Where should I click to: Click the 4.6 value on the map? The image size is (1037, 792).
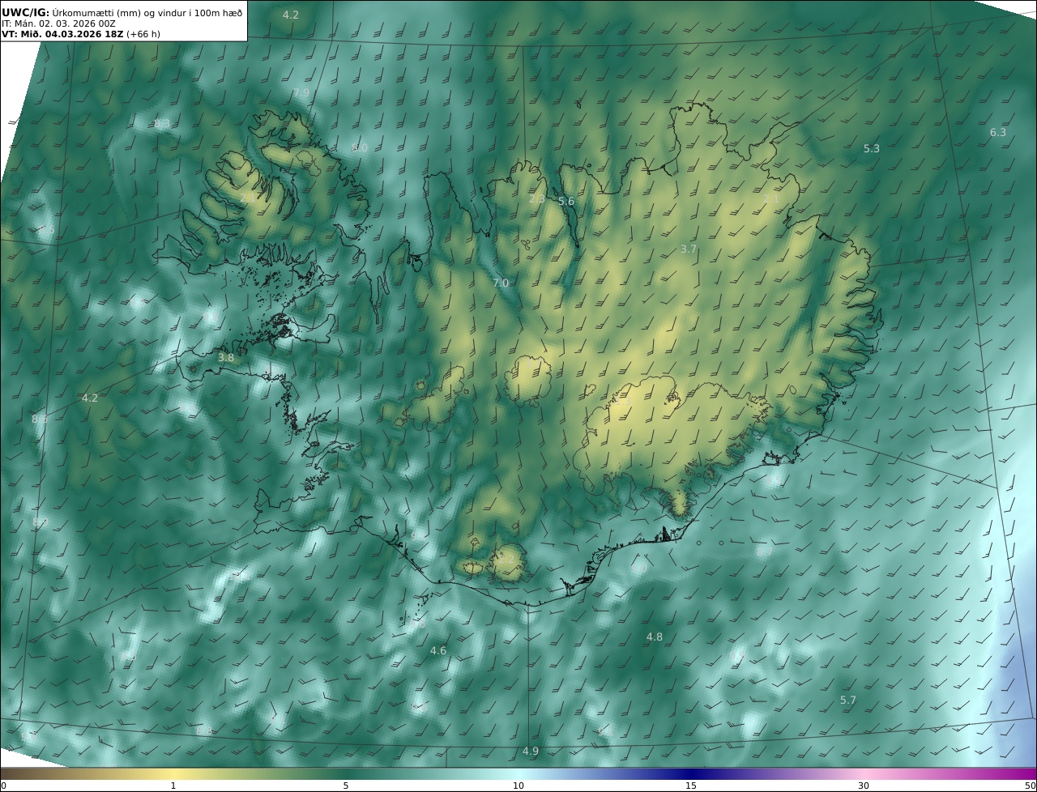438,651
